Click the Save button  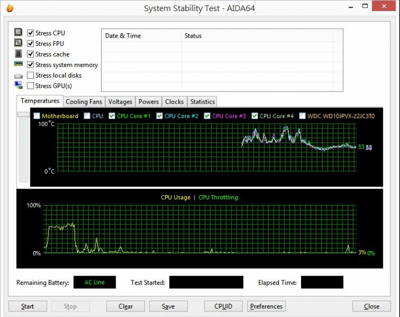coord(168,306)
